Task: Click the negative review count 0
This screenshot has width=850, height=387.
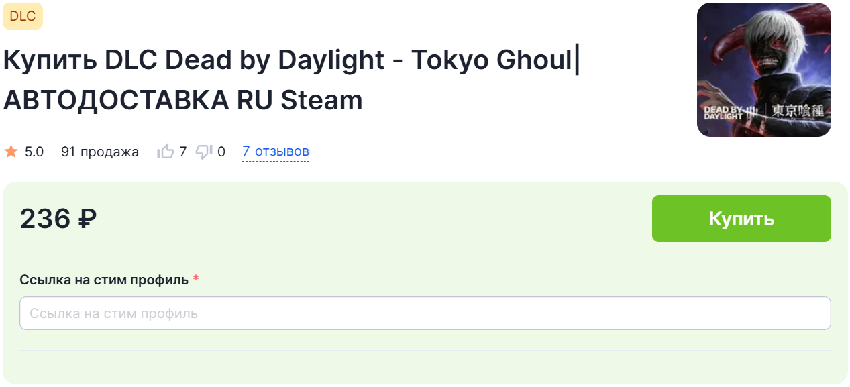Action: [221, 152]
